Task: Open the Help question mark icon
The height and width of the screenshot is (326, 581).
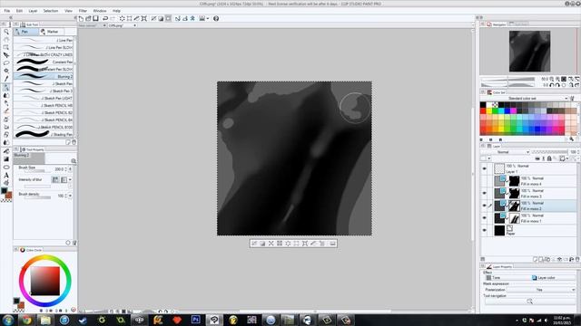Action: coord(216,18)
